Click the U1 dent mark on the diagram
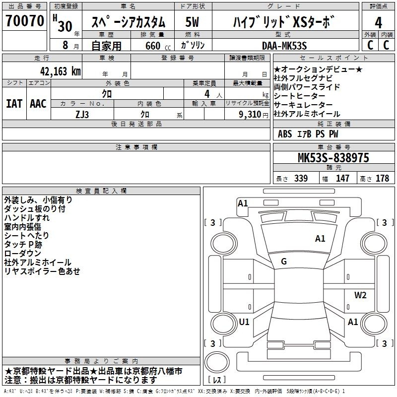 point(244,322)
